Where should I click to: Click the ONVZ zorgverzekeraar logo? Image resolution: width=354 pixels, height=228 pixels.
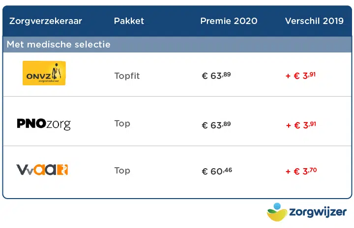click(44, 73)
